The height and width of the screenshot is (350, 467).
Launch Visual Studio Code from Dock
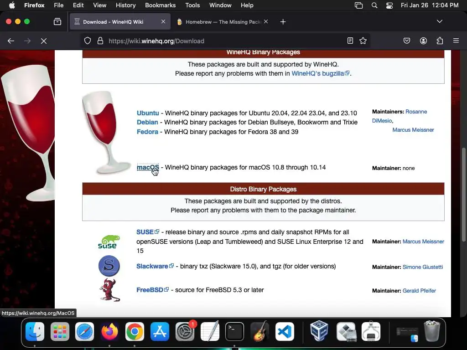[285, 332]
